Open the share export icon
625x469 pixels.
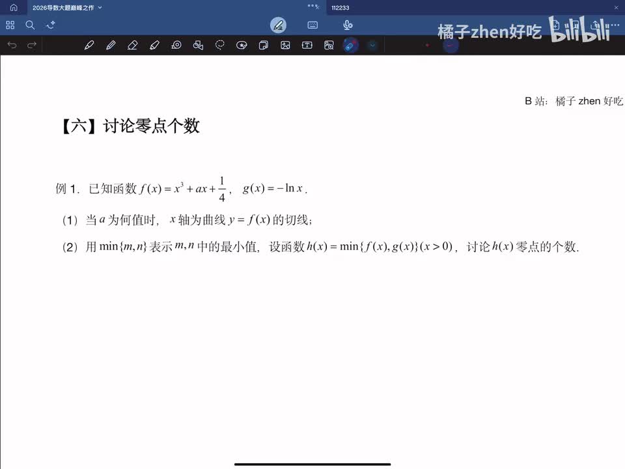coord(596,25)
